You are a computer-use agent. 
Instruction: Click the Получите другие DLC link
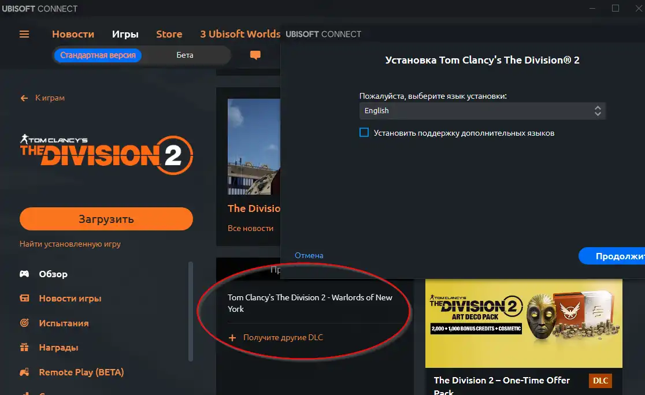click(283, 337)
